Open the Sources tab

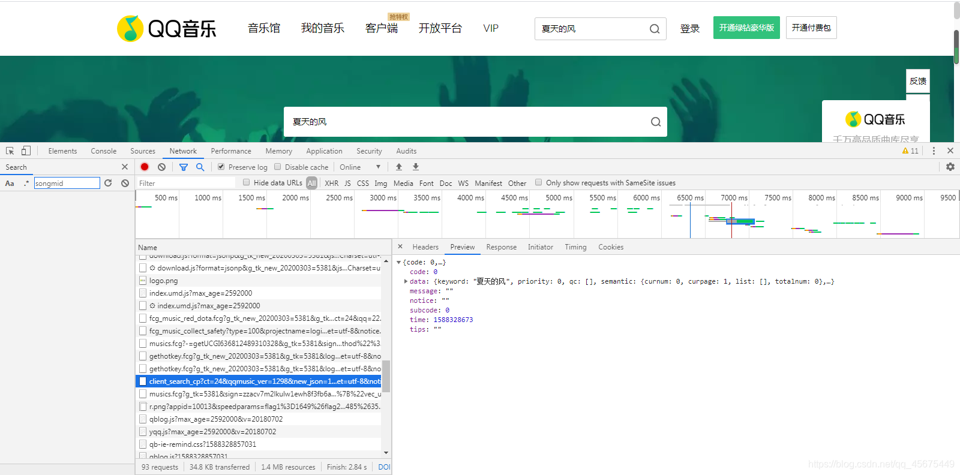(143, 151)
